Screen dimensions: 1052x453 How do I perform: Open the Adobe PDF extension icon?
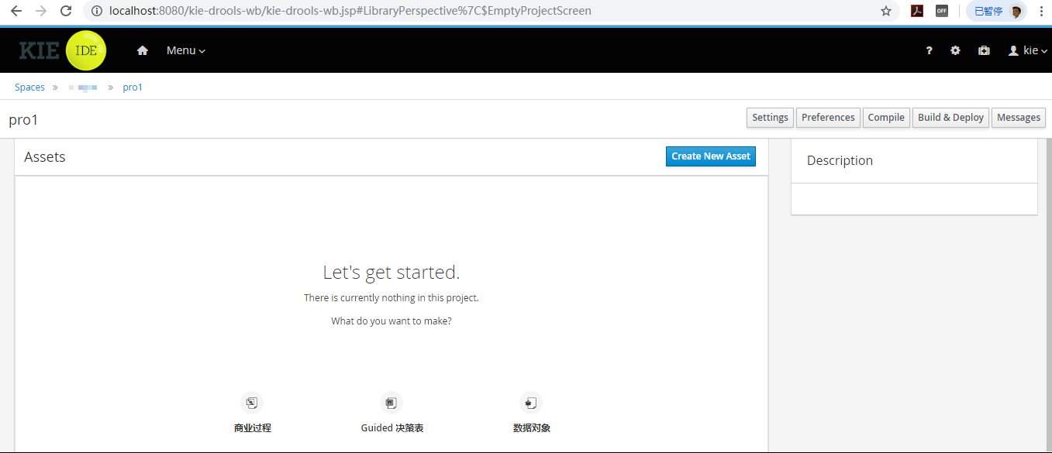pyautogui.click(x=916, y=11)
